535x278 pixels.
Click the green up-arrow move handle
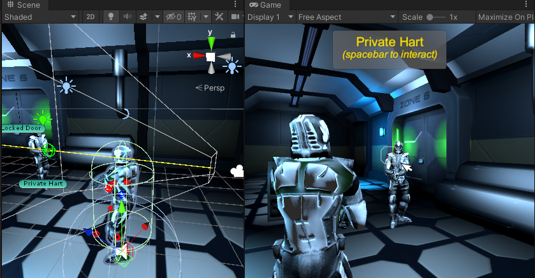(x=122, y=207)
